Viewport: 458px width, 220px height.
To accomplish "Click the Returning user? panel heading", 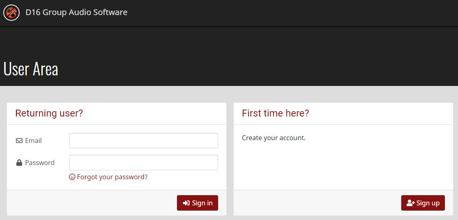I will tap(49, 113).
